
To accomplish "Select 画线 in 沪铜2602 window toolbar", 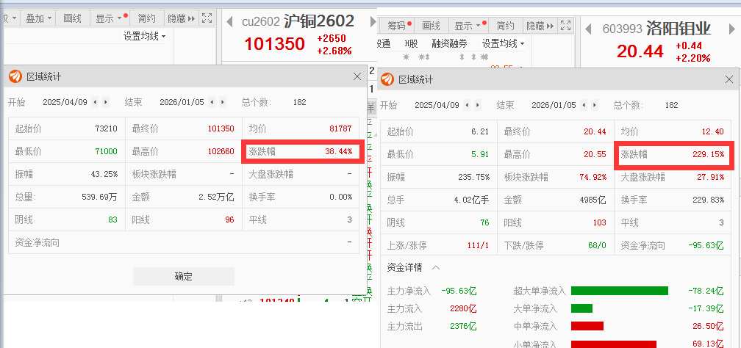I will click(x=72, y=18).
